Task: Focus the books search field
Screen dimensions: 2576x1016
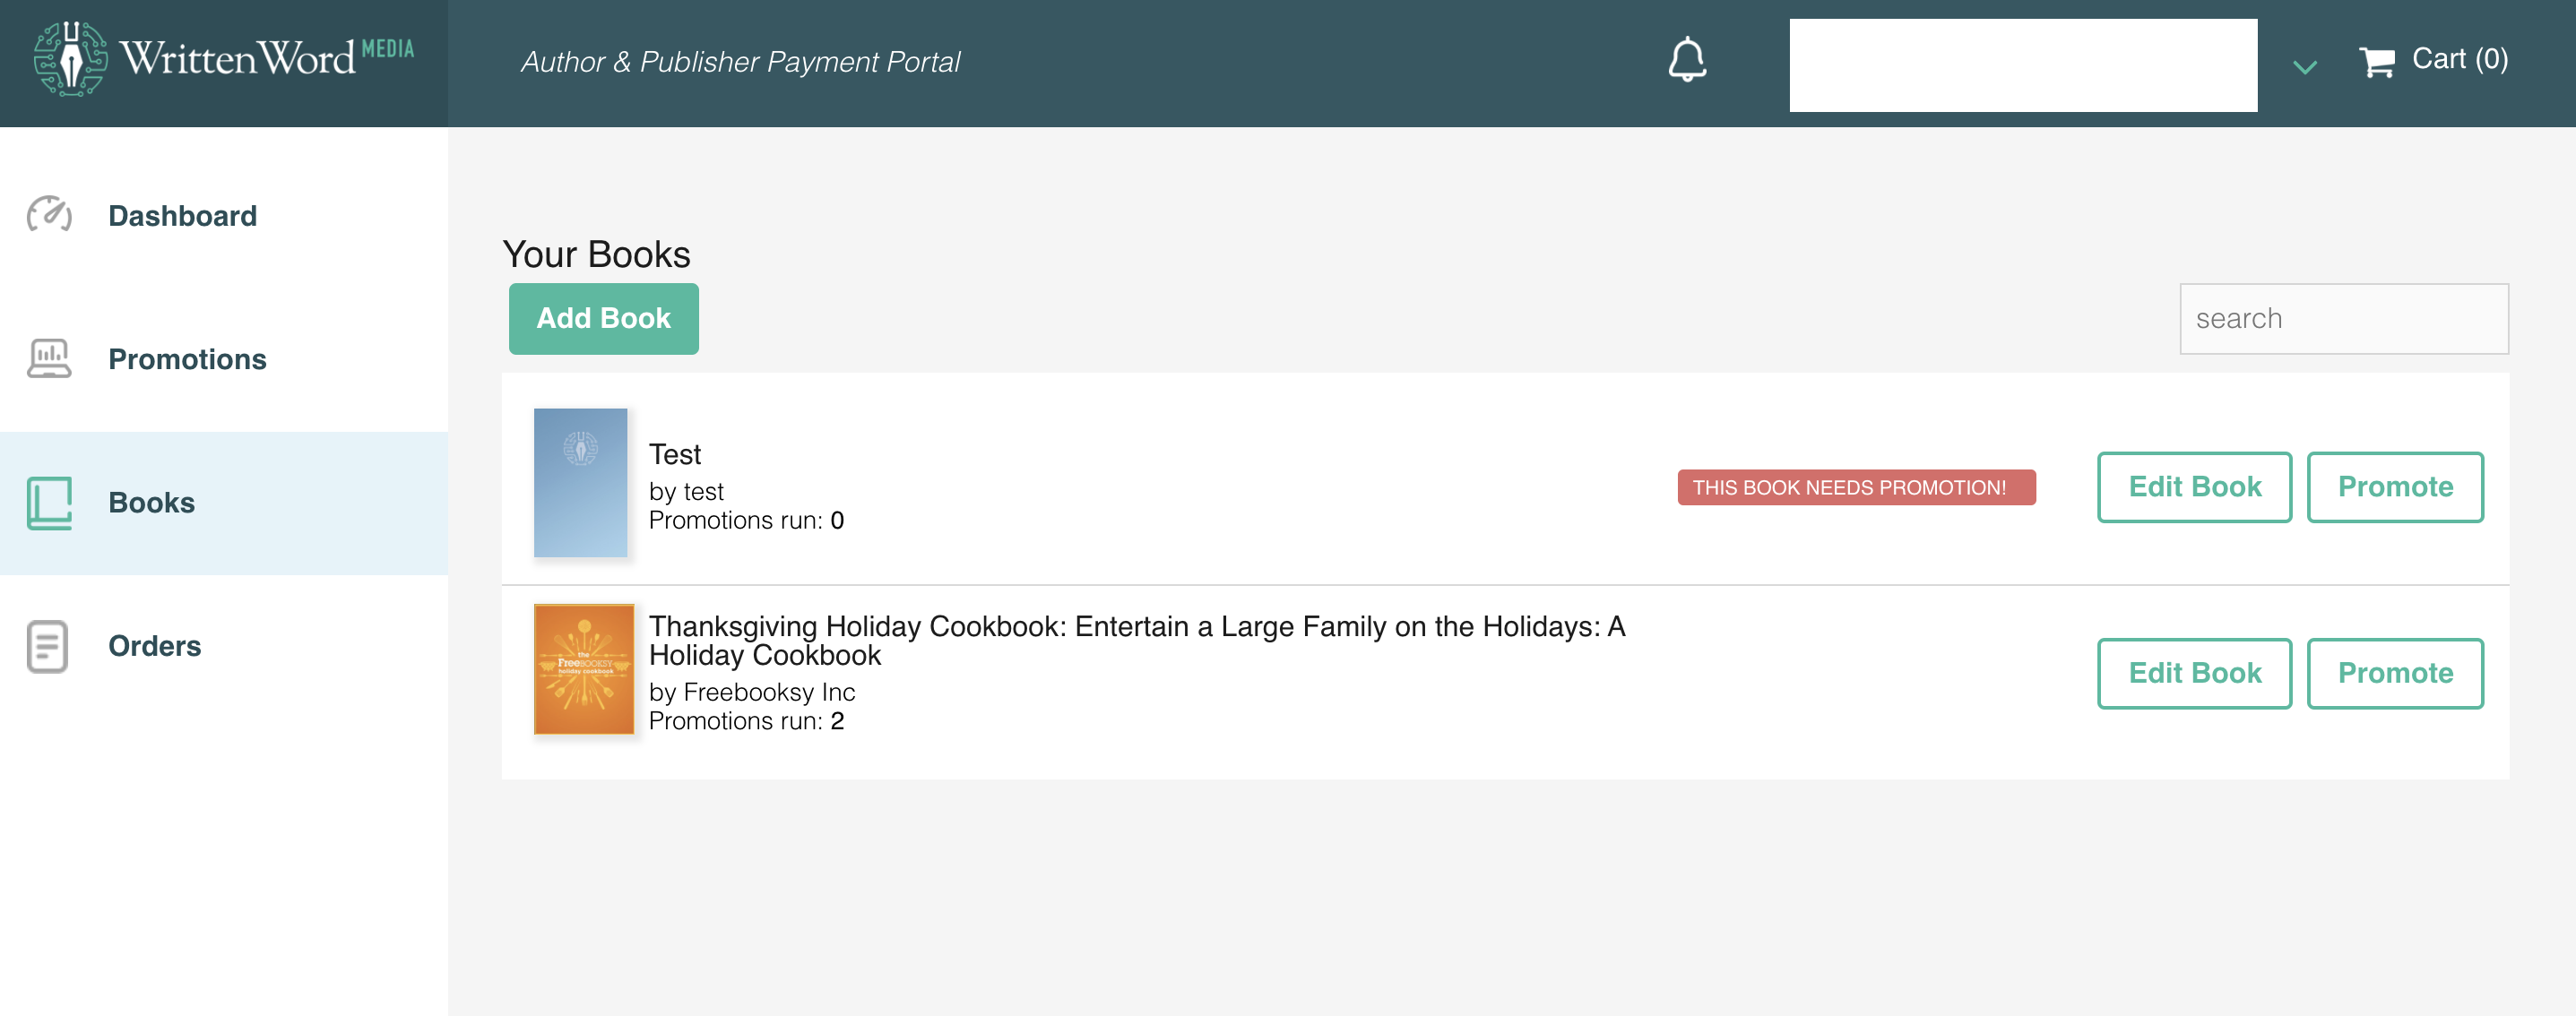Action: (2344, 318)
